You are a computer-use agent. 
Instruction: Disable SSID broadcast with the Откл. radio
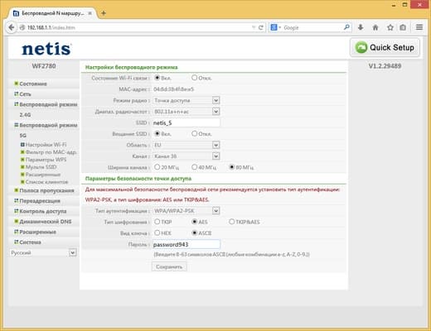(x=195, y=133)
